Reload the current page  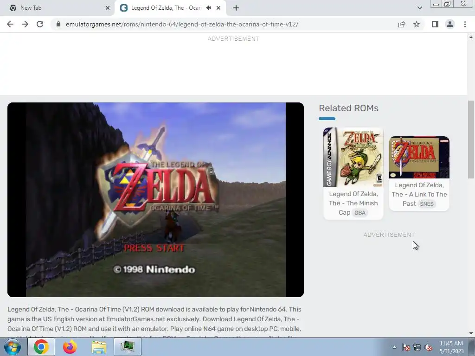coord(40,24)
